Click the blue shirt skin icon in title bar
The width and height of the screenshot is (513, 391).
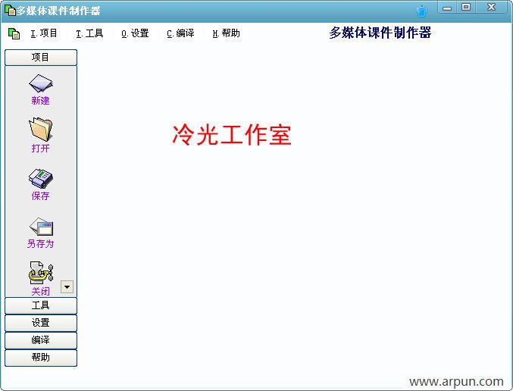pos(422,11)
